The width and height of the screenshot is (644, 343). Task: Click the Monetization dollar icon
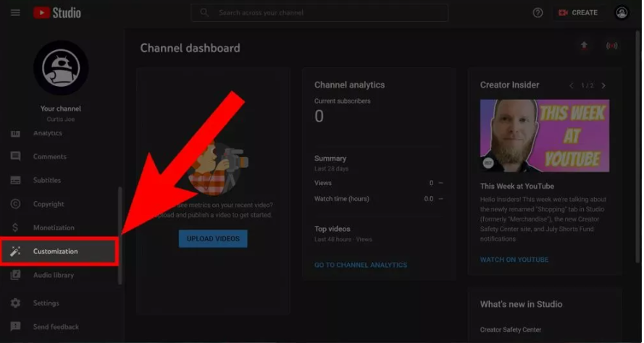coord(15,228)
